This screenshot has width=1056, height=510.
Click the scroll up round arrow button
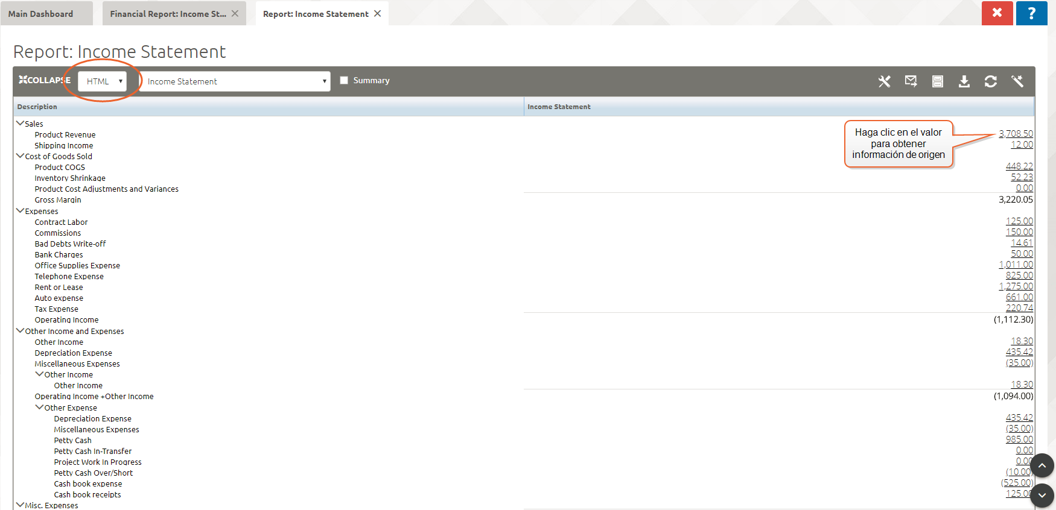coord(1042,465)
